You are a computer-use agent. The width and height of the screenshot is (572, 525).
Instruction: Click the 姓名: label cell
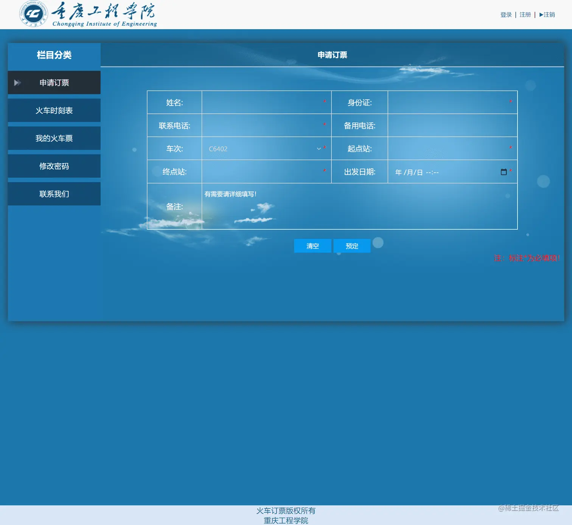174,102
